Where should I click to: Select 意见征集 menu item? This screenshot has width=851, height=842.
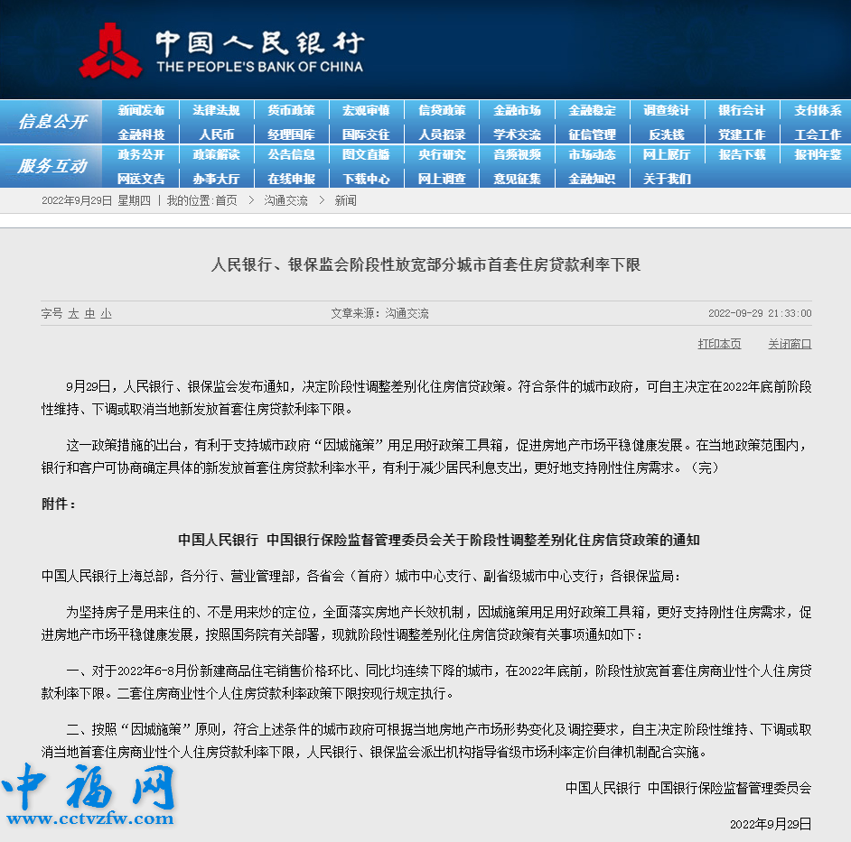click(x=517, y=179)
